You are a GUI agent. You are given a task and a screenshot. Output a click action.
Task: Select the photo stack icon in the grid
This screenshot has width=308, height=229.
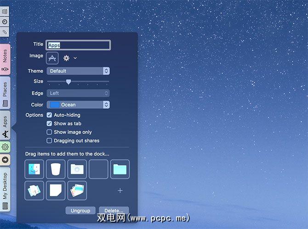(x=77, y=190)
